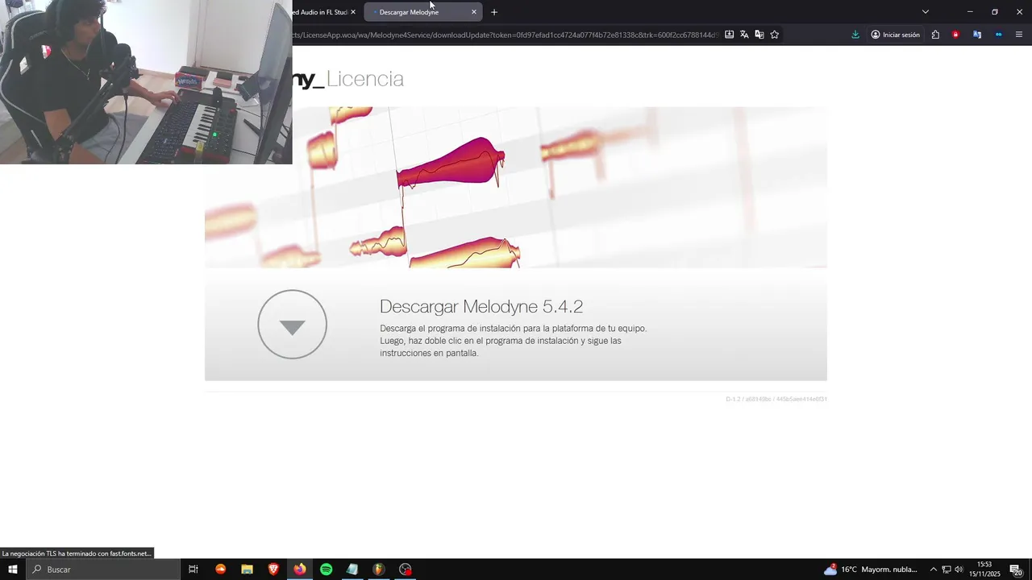Switch to FL Studio from the taskbar

click(379, 570)
